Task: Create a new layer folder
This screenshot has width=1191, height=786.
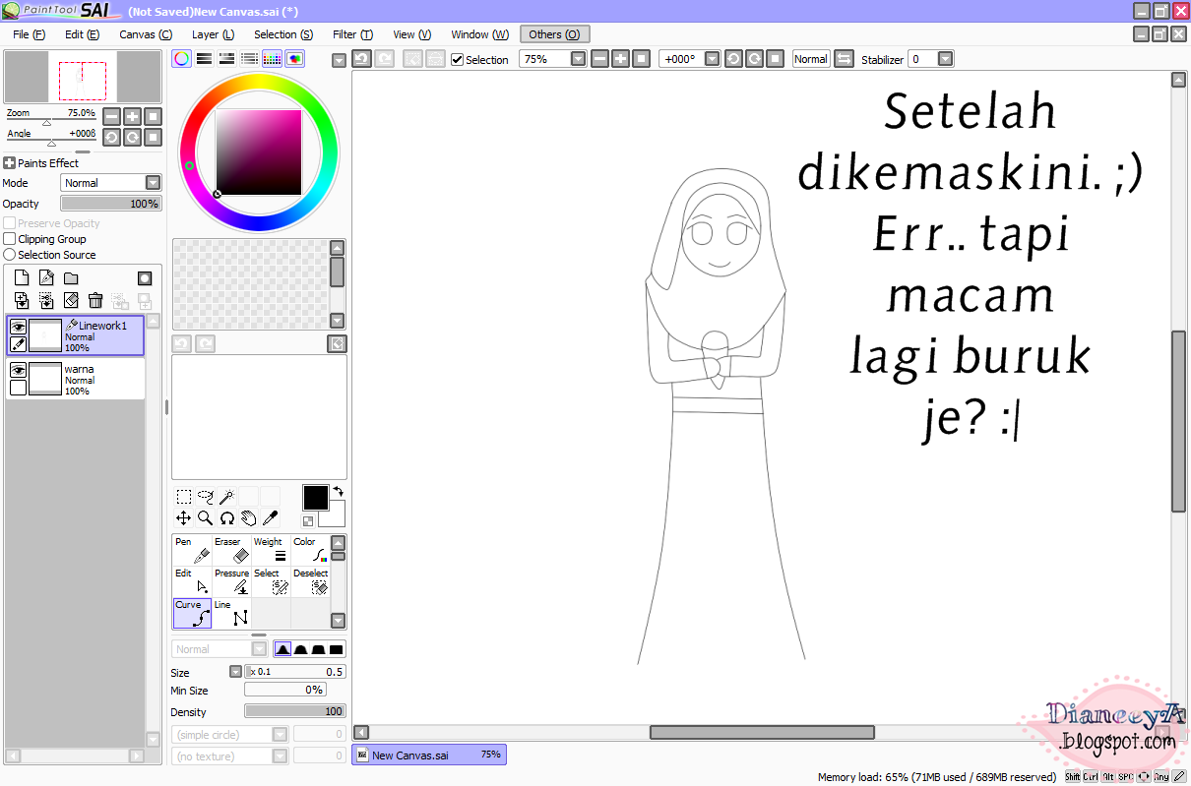Action: pyautogui.click(x=71, y=278)
